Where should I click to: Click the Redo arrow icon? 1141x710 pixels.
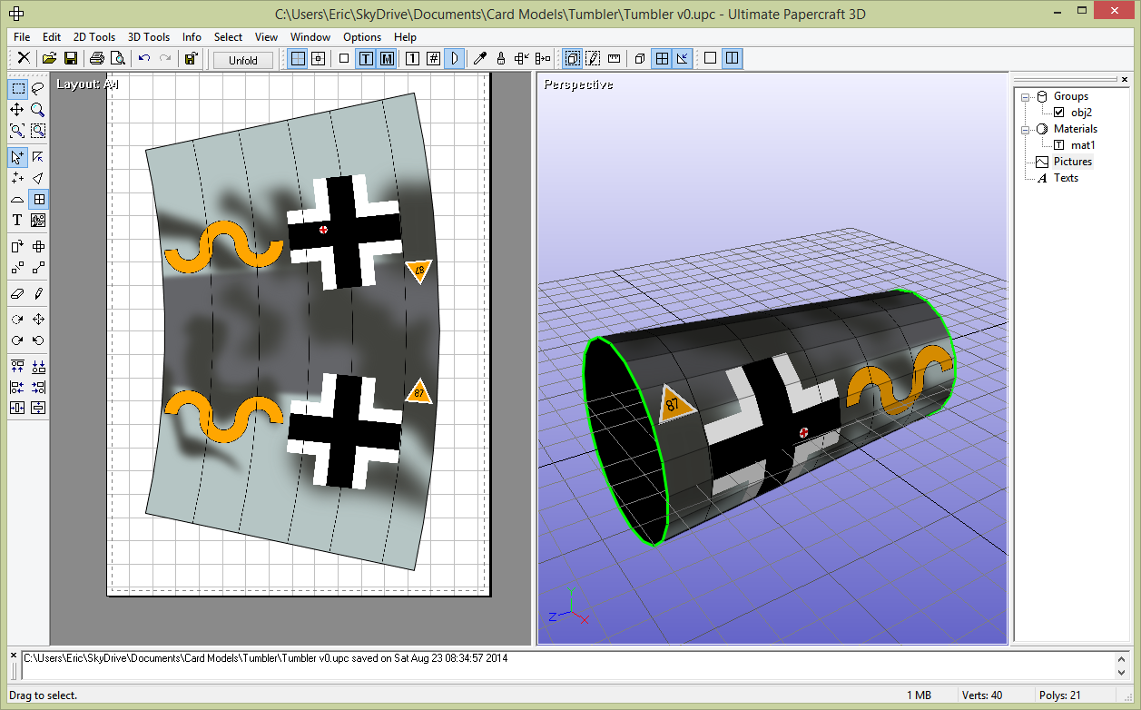pyautogui.click(x=165, y=59)
